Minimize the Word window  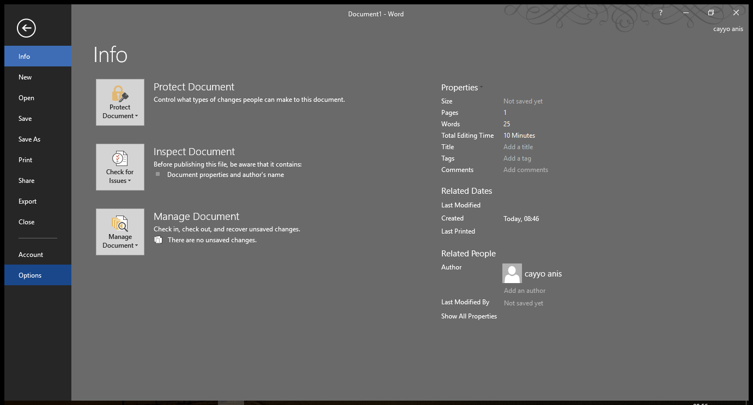[x=686, y=13]
